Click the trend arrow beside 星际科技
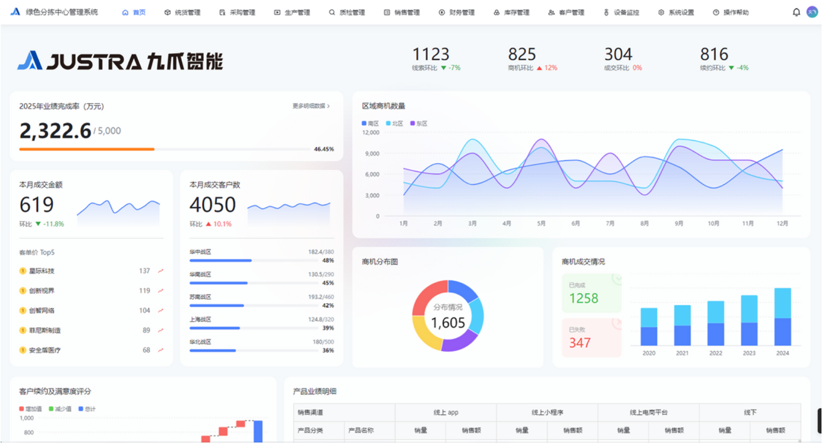Image resolution: width=822 pixels, height=443 pixels. click(161, 271)
